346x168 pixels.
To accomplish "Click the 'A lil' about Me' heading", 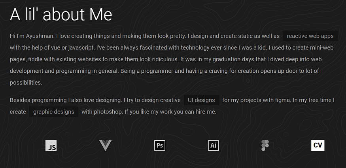I will (61, 15).
